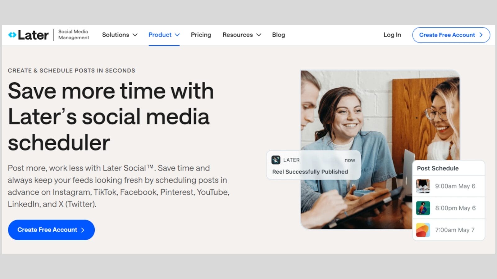Click the LATER label in the notification
This screenshot has width=497, height=279.
291,160
